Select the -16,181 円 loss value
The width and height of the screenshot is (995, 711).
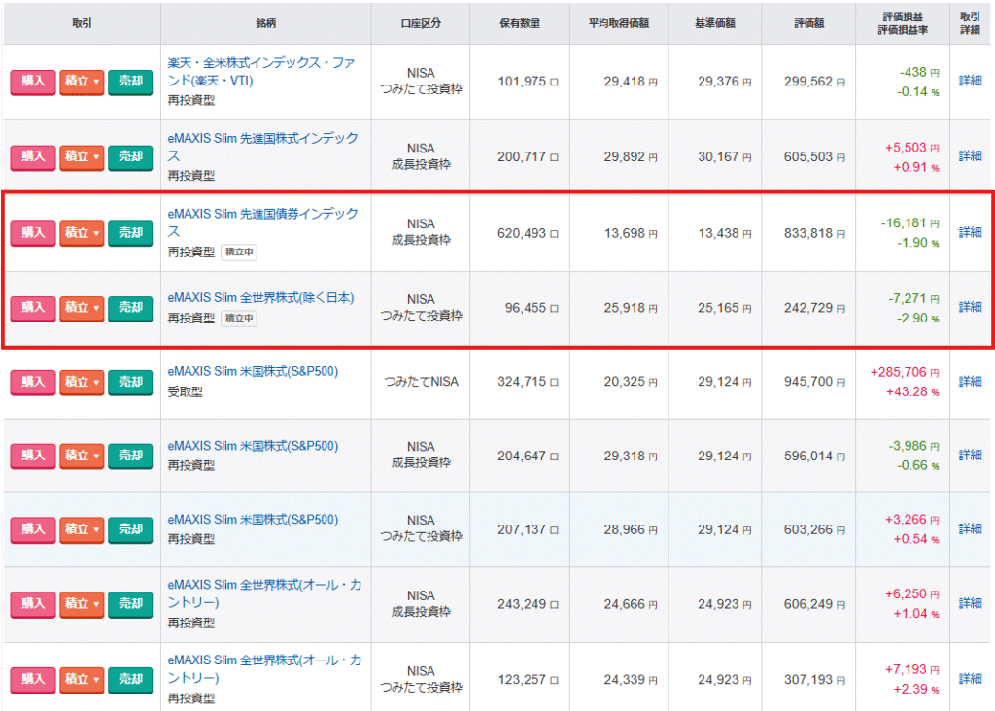pyautogui.click(x=909, y=223)
